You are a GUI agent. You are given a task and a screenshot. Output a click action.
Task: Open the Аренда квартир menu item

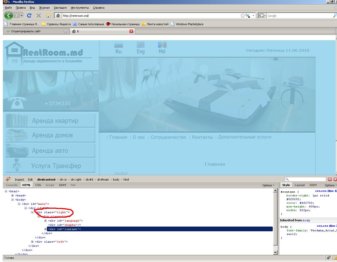50,120
